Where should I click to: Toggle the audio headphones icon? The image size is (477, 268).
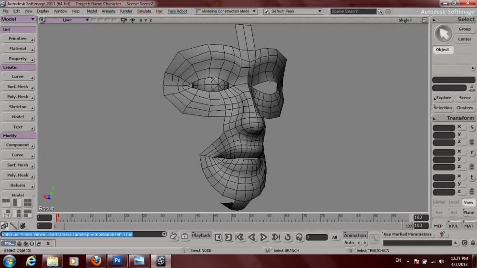coord(300,237)
